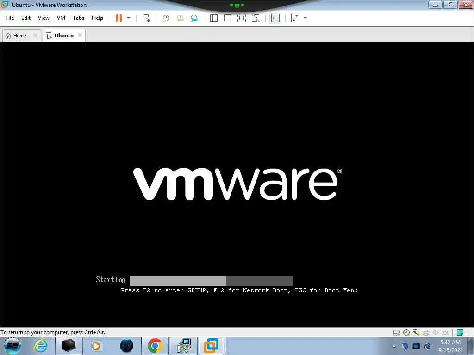Click the VMware icon in the title bar
474x355 pixels.
[4, 5]
